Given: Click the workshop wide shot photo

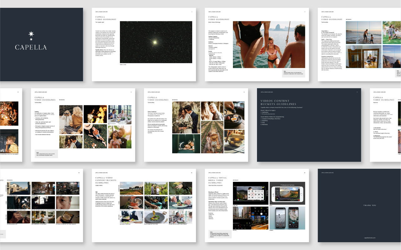Looking at the screenshot, I should (43, 188).
